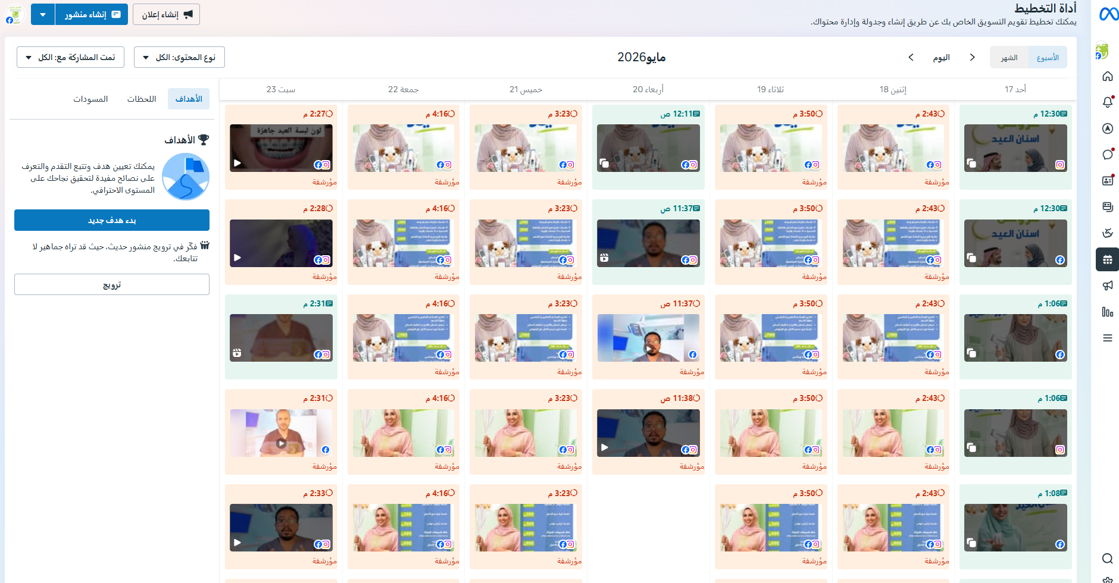The image size is (1119, 583).
Task: Expand the نوع المحتوى content type dropdown
Action: [x=179, y=57]
